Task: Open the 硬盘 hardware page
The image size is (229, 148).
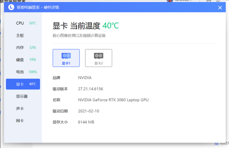Action: point(23,60)
